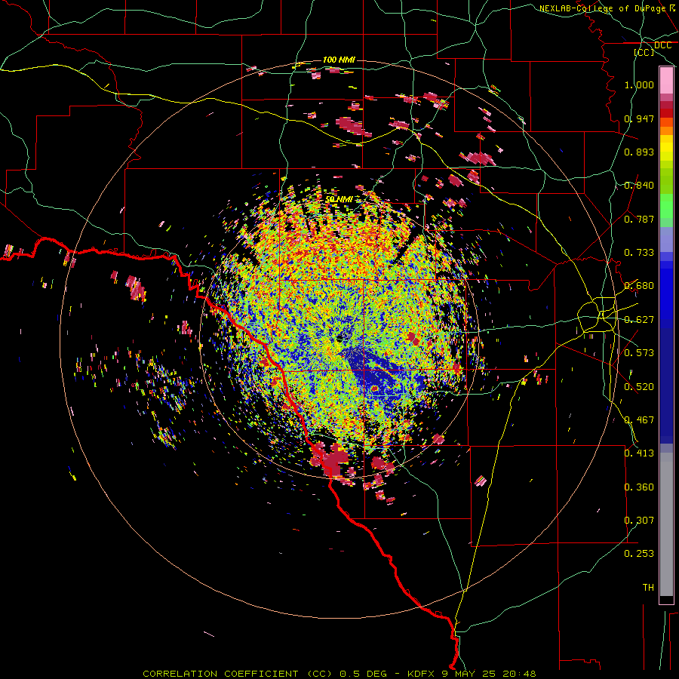The image size is (679, 679).
Task: Click the DCC label above the color scale
Action: click(662, 45)
